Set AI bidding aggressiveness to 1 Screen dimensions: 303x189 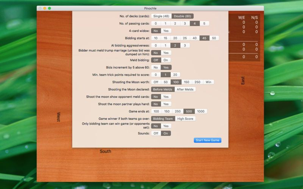click(166, 45)
